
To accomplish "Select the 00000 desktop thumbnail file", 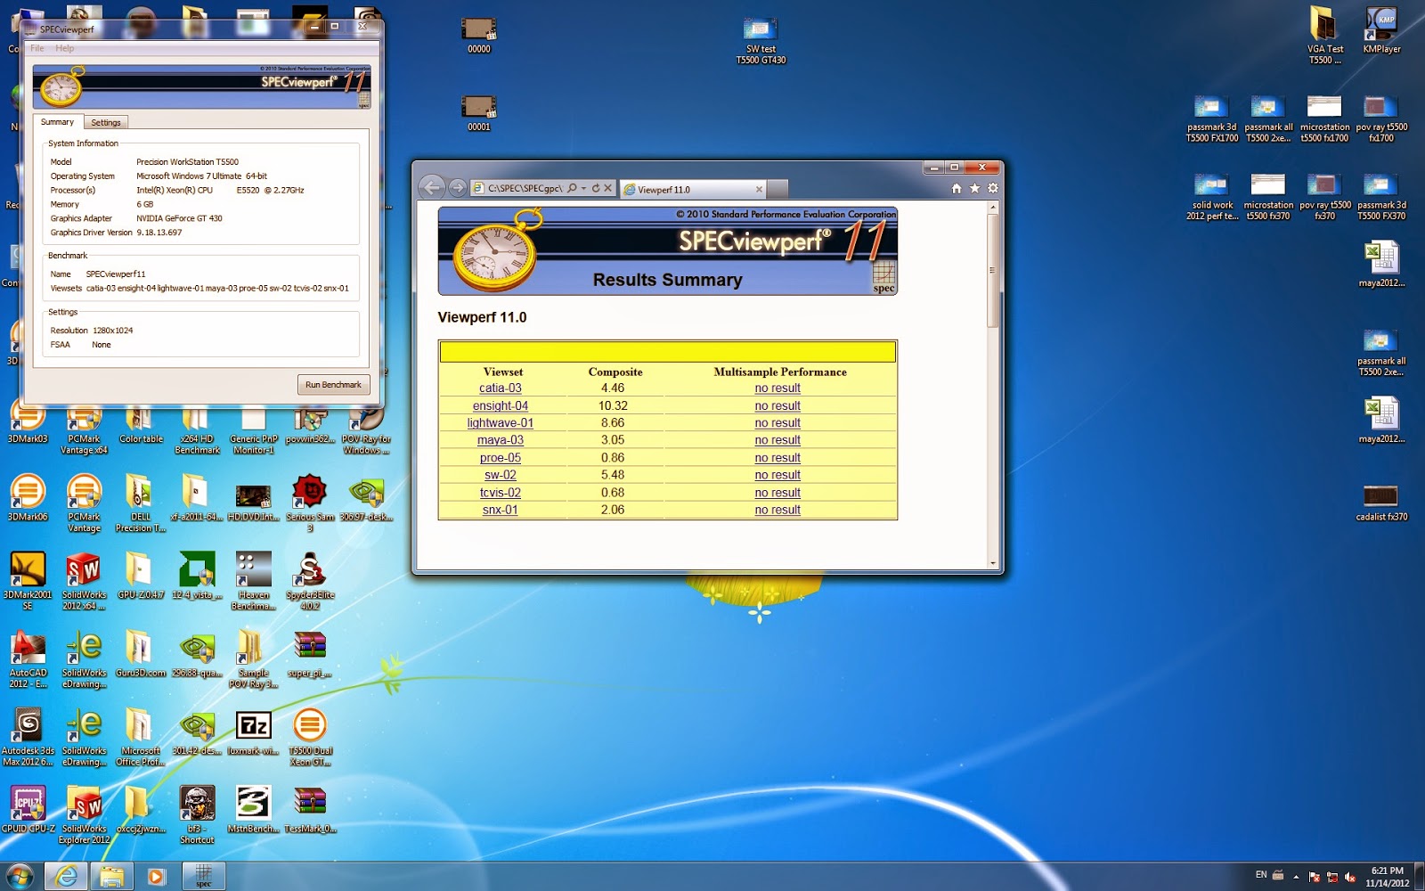I will (479, 36).
